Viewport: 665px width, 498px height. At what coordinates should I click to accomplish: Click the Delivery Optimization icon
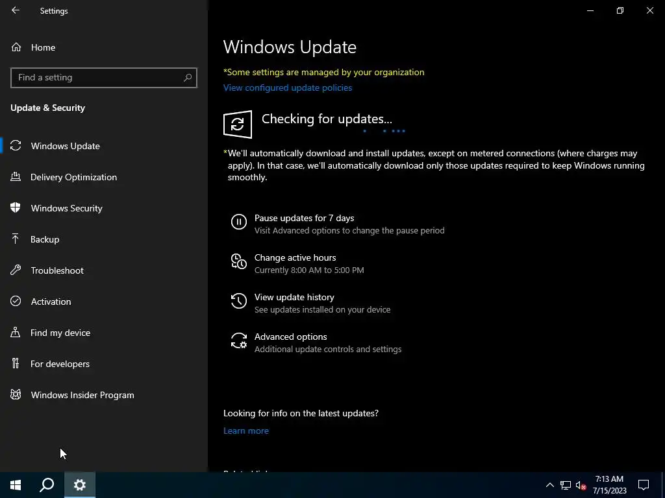click(x=16, y=176)
